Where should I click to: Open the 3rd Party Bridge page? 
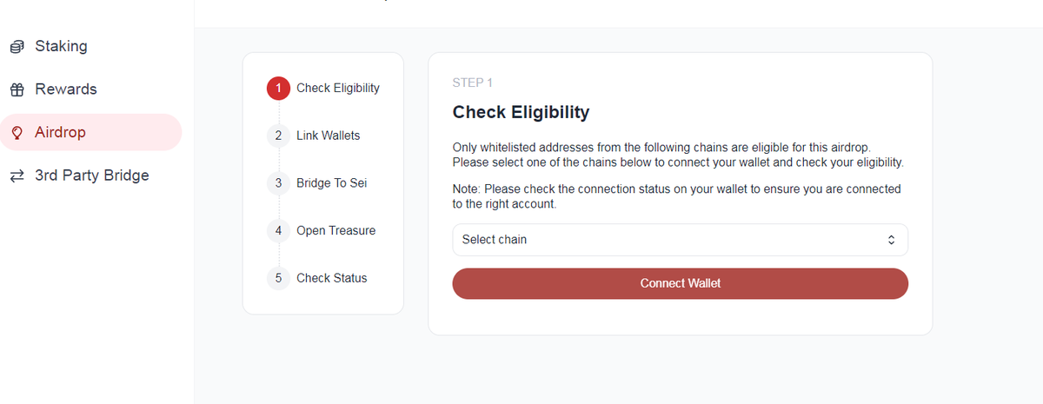click(x=91, y=176)
